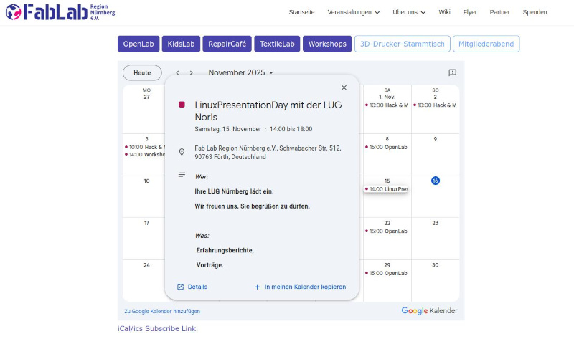574x344 pixels.
Task: Open the Wiki menu item
Action: point(444,12)
